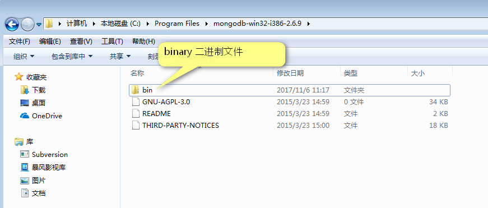
Task: Select the THIRD-PARTY-NOTICES file name
Action: 180,126
